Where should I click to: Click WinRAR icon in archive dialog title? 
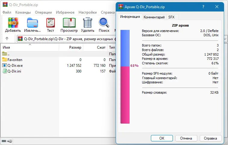coord(121,7)
